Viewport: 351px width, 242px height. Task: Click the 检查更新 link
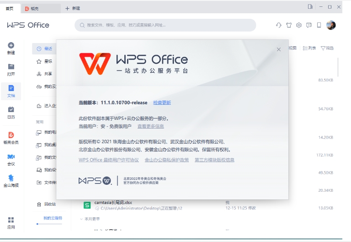pos(162,102)
